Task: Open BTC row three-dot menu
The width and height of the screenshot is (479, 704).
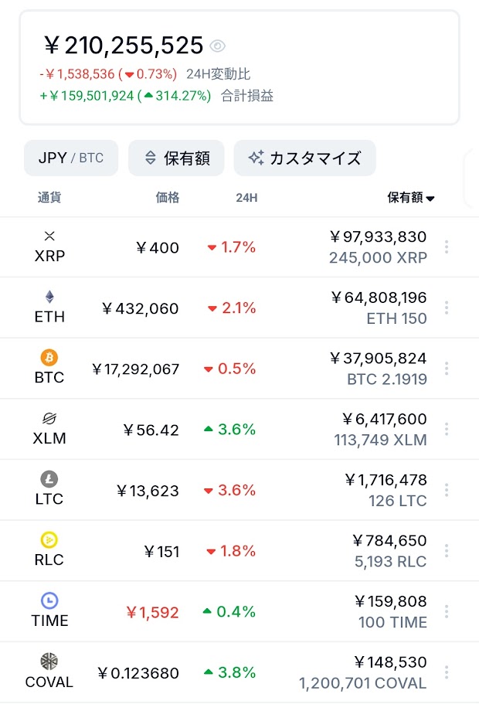Action: 447,368
